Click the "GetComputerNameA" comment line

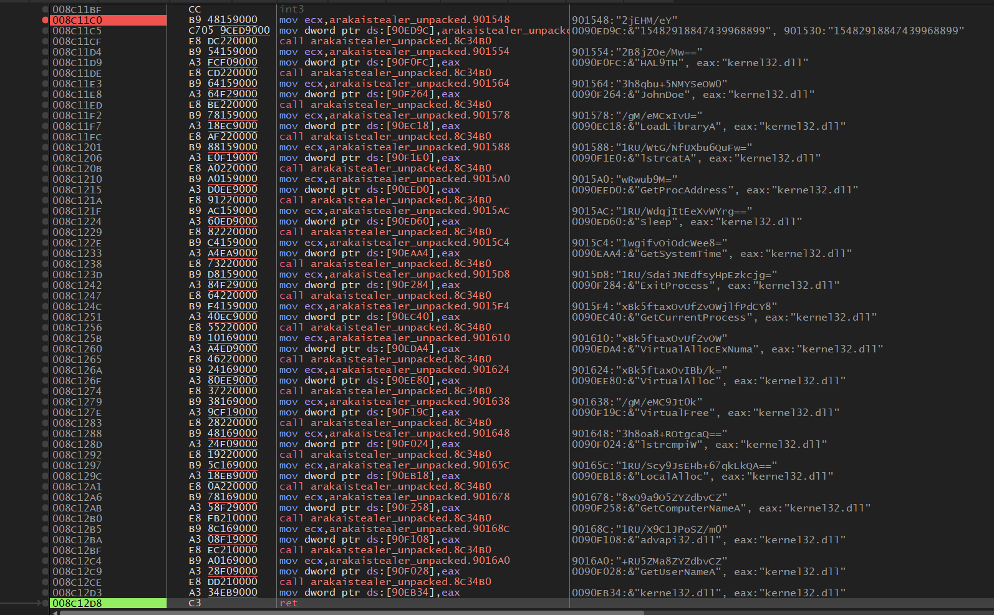721,508
